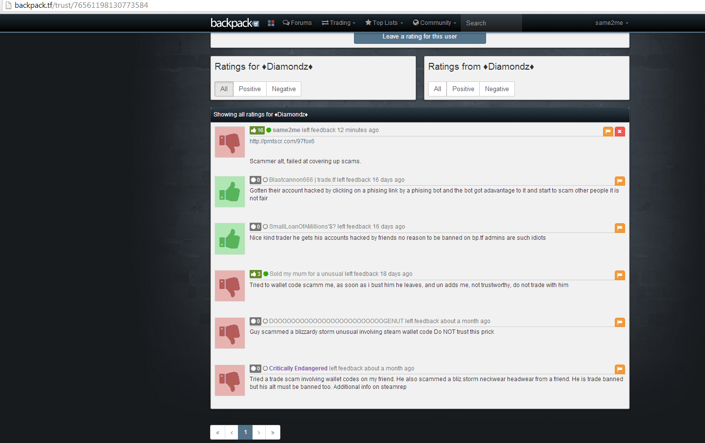
Task: Filter ratings for Diamondz by Positive
Action: coord(250,89)
